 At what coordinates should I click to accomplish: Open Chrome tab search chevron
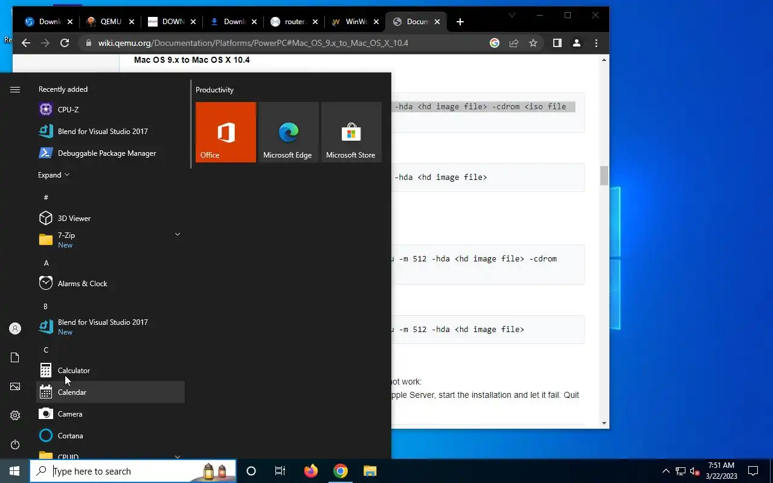(x=512, y=15)
